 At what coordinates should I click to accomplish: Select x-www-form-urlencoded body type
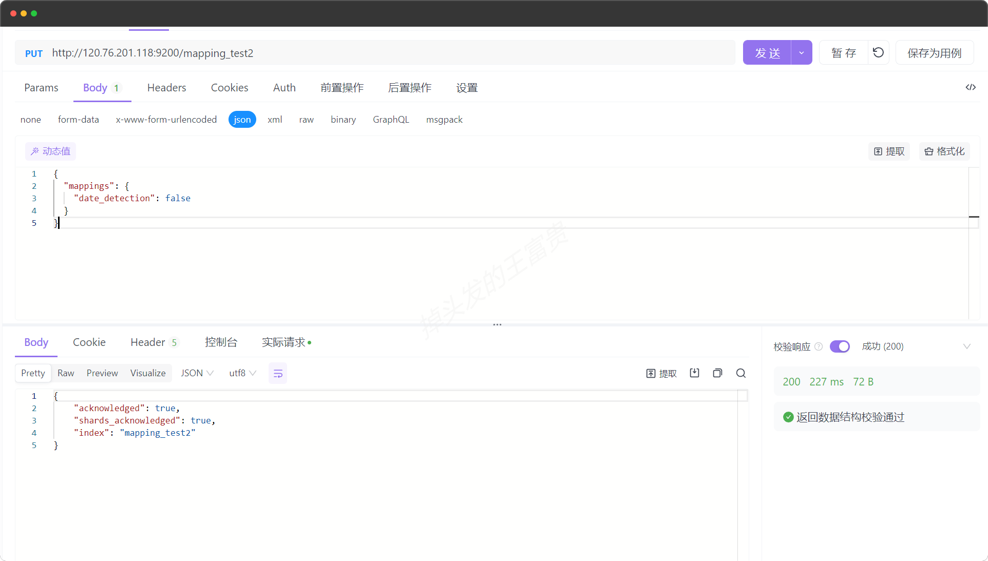(x=166, y=120)
